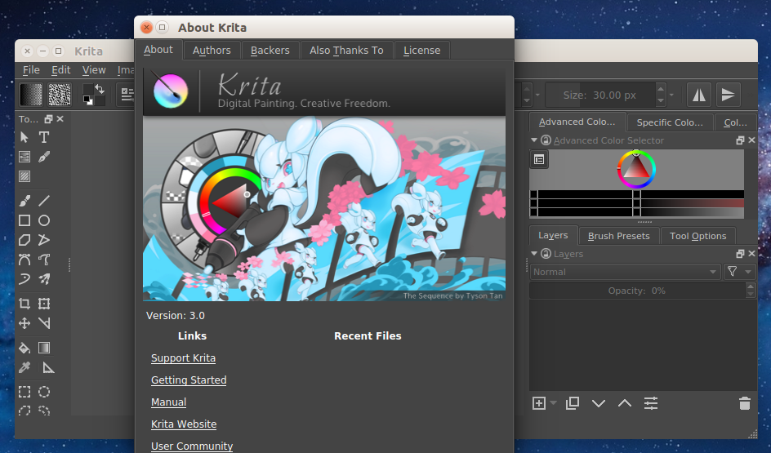Screen dimensions: 771x453
Task: Open the Also Thanks To tab
Action: (346, 50)
